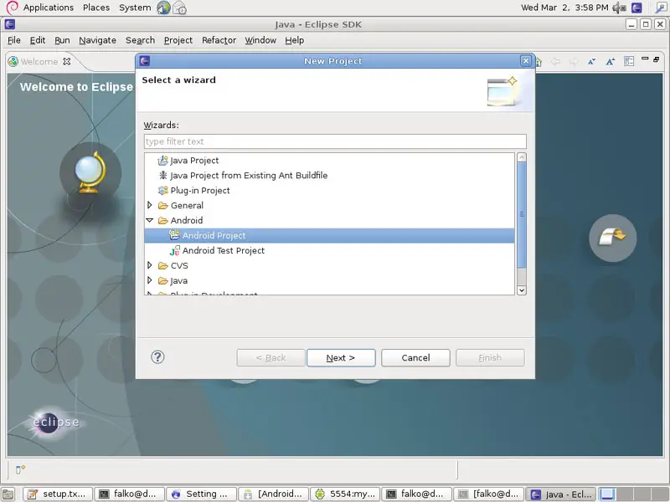Click the Eclipse icon in the main window title bar
670x502 pixels.
pyautogui.click(x=10, y=24)
